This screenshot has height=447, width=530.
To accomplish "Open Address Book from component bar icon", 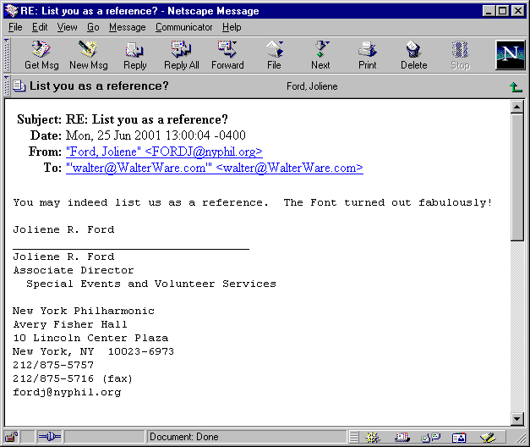I will (x=459, y=438).
